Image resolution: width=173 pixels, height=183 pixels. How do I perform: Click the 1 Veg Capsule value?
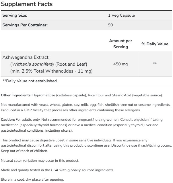[x=121, y=15]
